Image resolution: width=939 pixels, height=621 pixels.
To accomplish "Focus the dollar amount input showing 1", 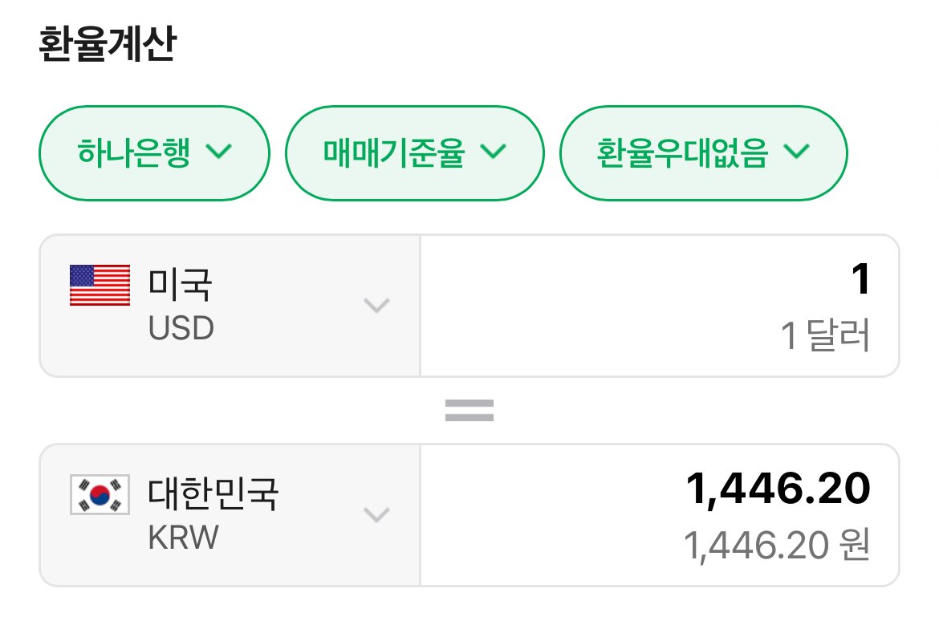I will (860, 281).
